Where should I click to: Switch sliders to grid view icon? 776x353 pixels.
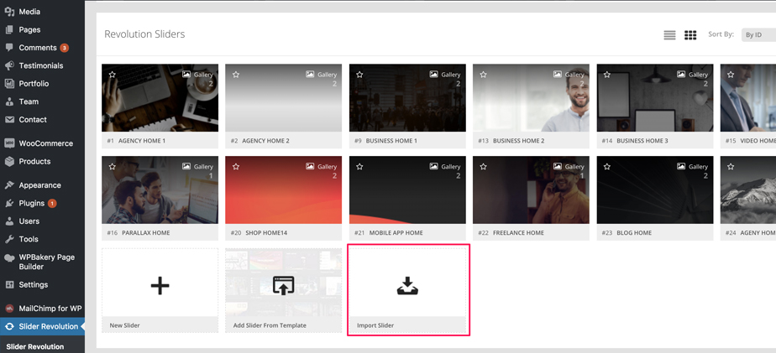click(x=690, y=35)
